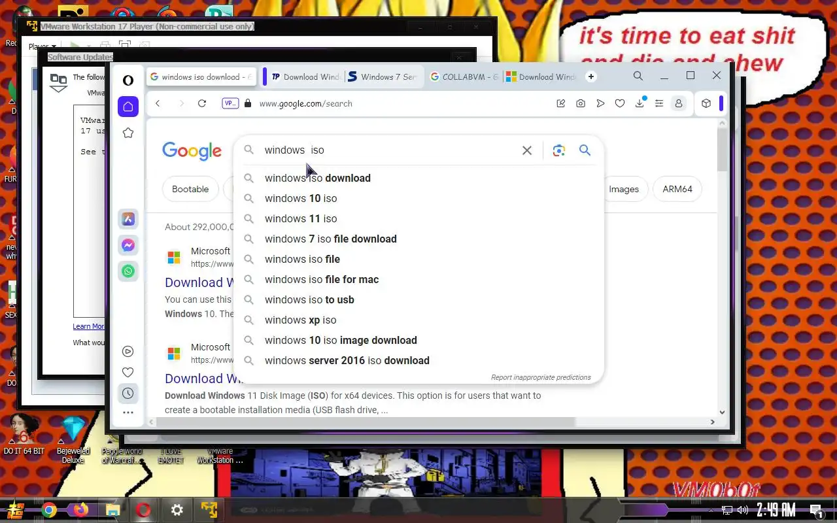Open the Opera menu logo
The width and height of the screenshot is (837, 523).
point(128,80)
